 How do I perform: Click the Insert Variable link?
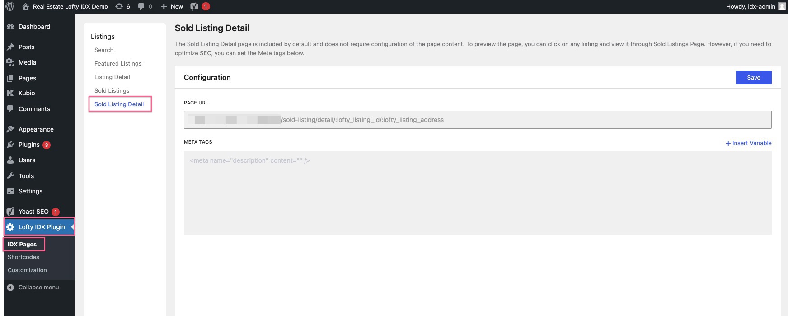(752, 143)
